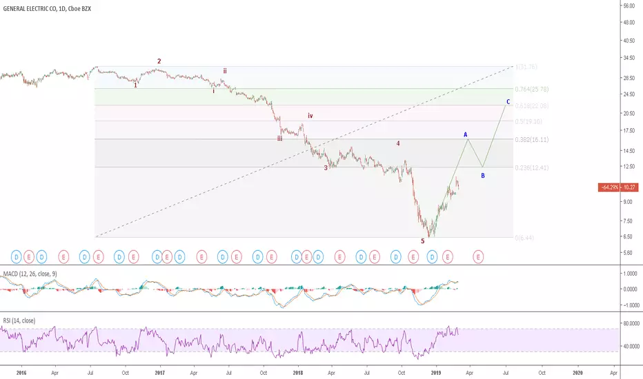
Task: Click the 7.50 price axis label
Action: click(629, 221)
